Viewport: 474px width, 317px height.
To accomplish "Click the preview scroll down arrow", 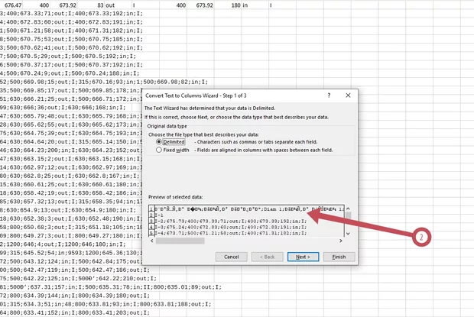I will (348, 234).
